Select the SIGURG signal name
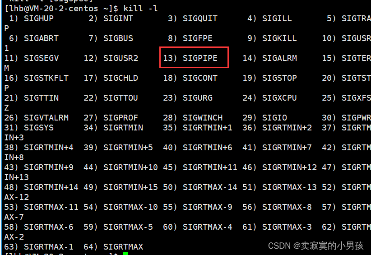This screenshot has width=371, height=255. [198, 98]
